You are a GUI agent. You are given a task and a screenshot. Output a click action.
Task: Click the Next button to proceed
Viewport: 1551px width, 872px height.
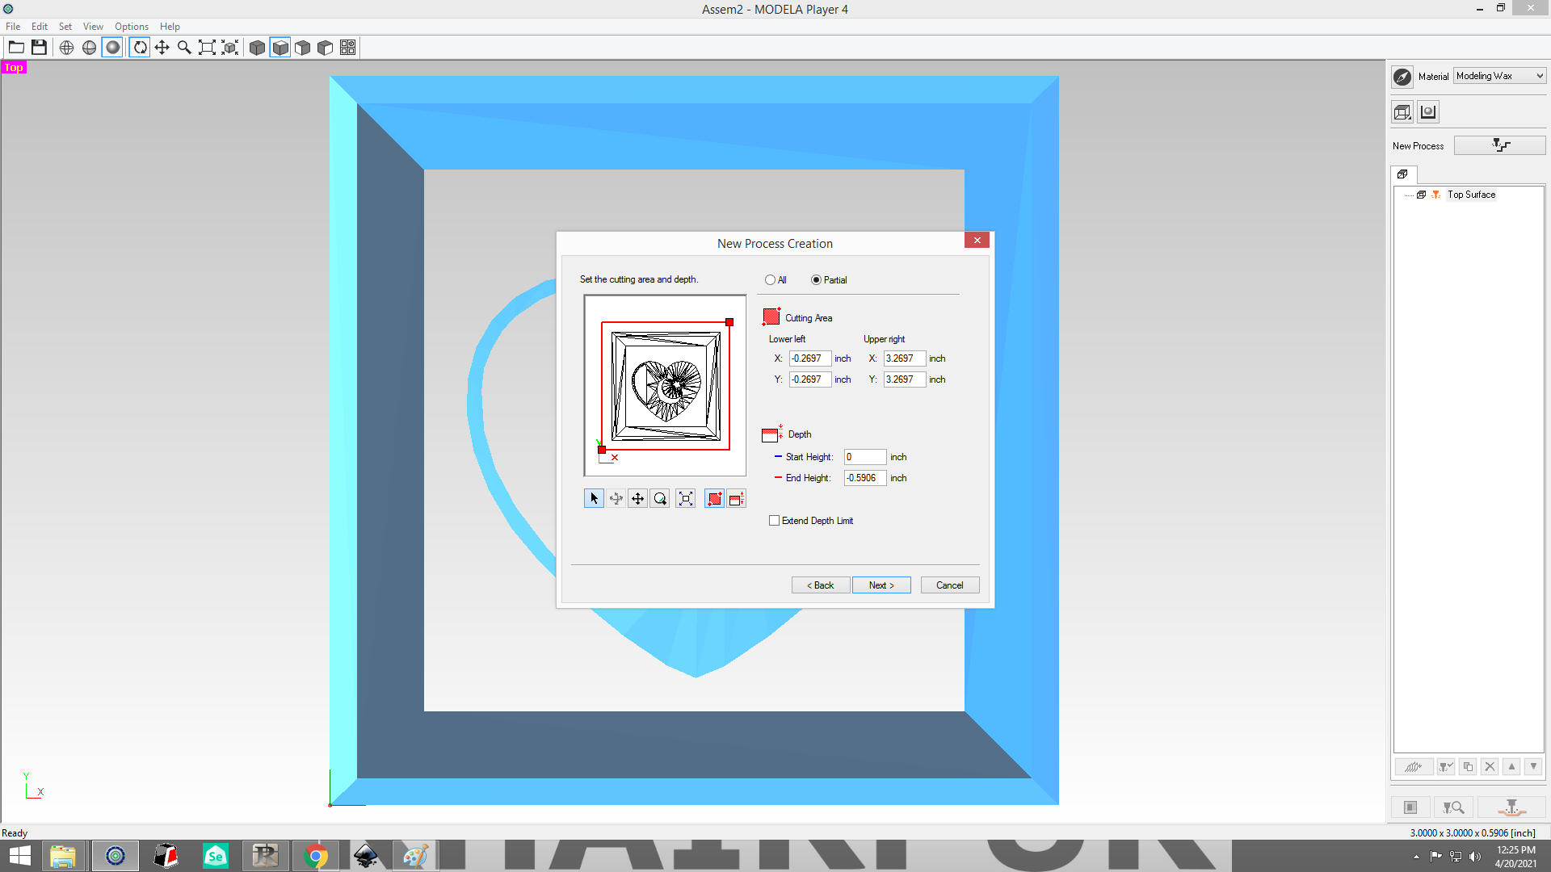click(x=881, y=585)
